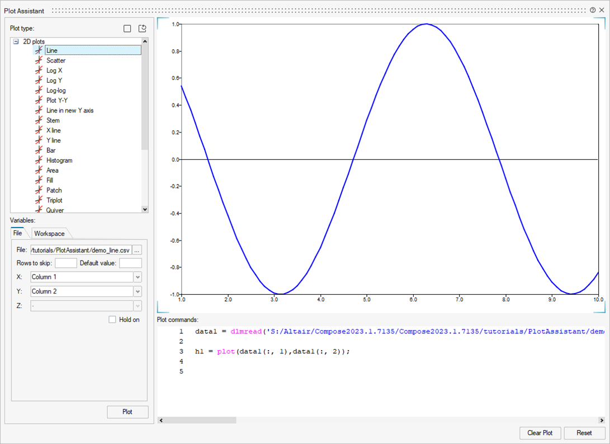Enable the Hold on checkbox
610x444 pixels.
[x=112, y=320]
